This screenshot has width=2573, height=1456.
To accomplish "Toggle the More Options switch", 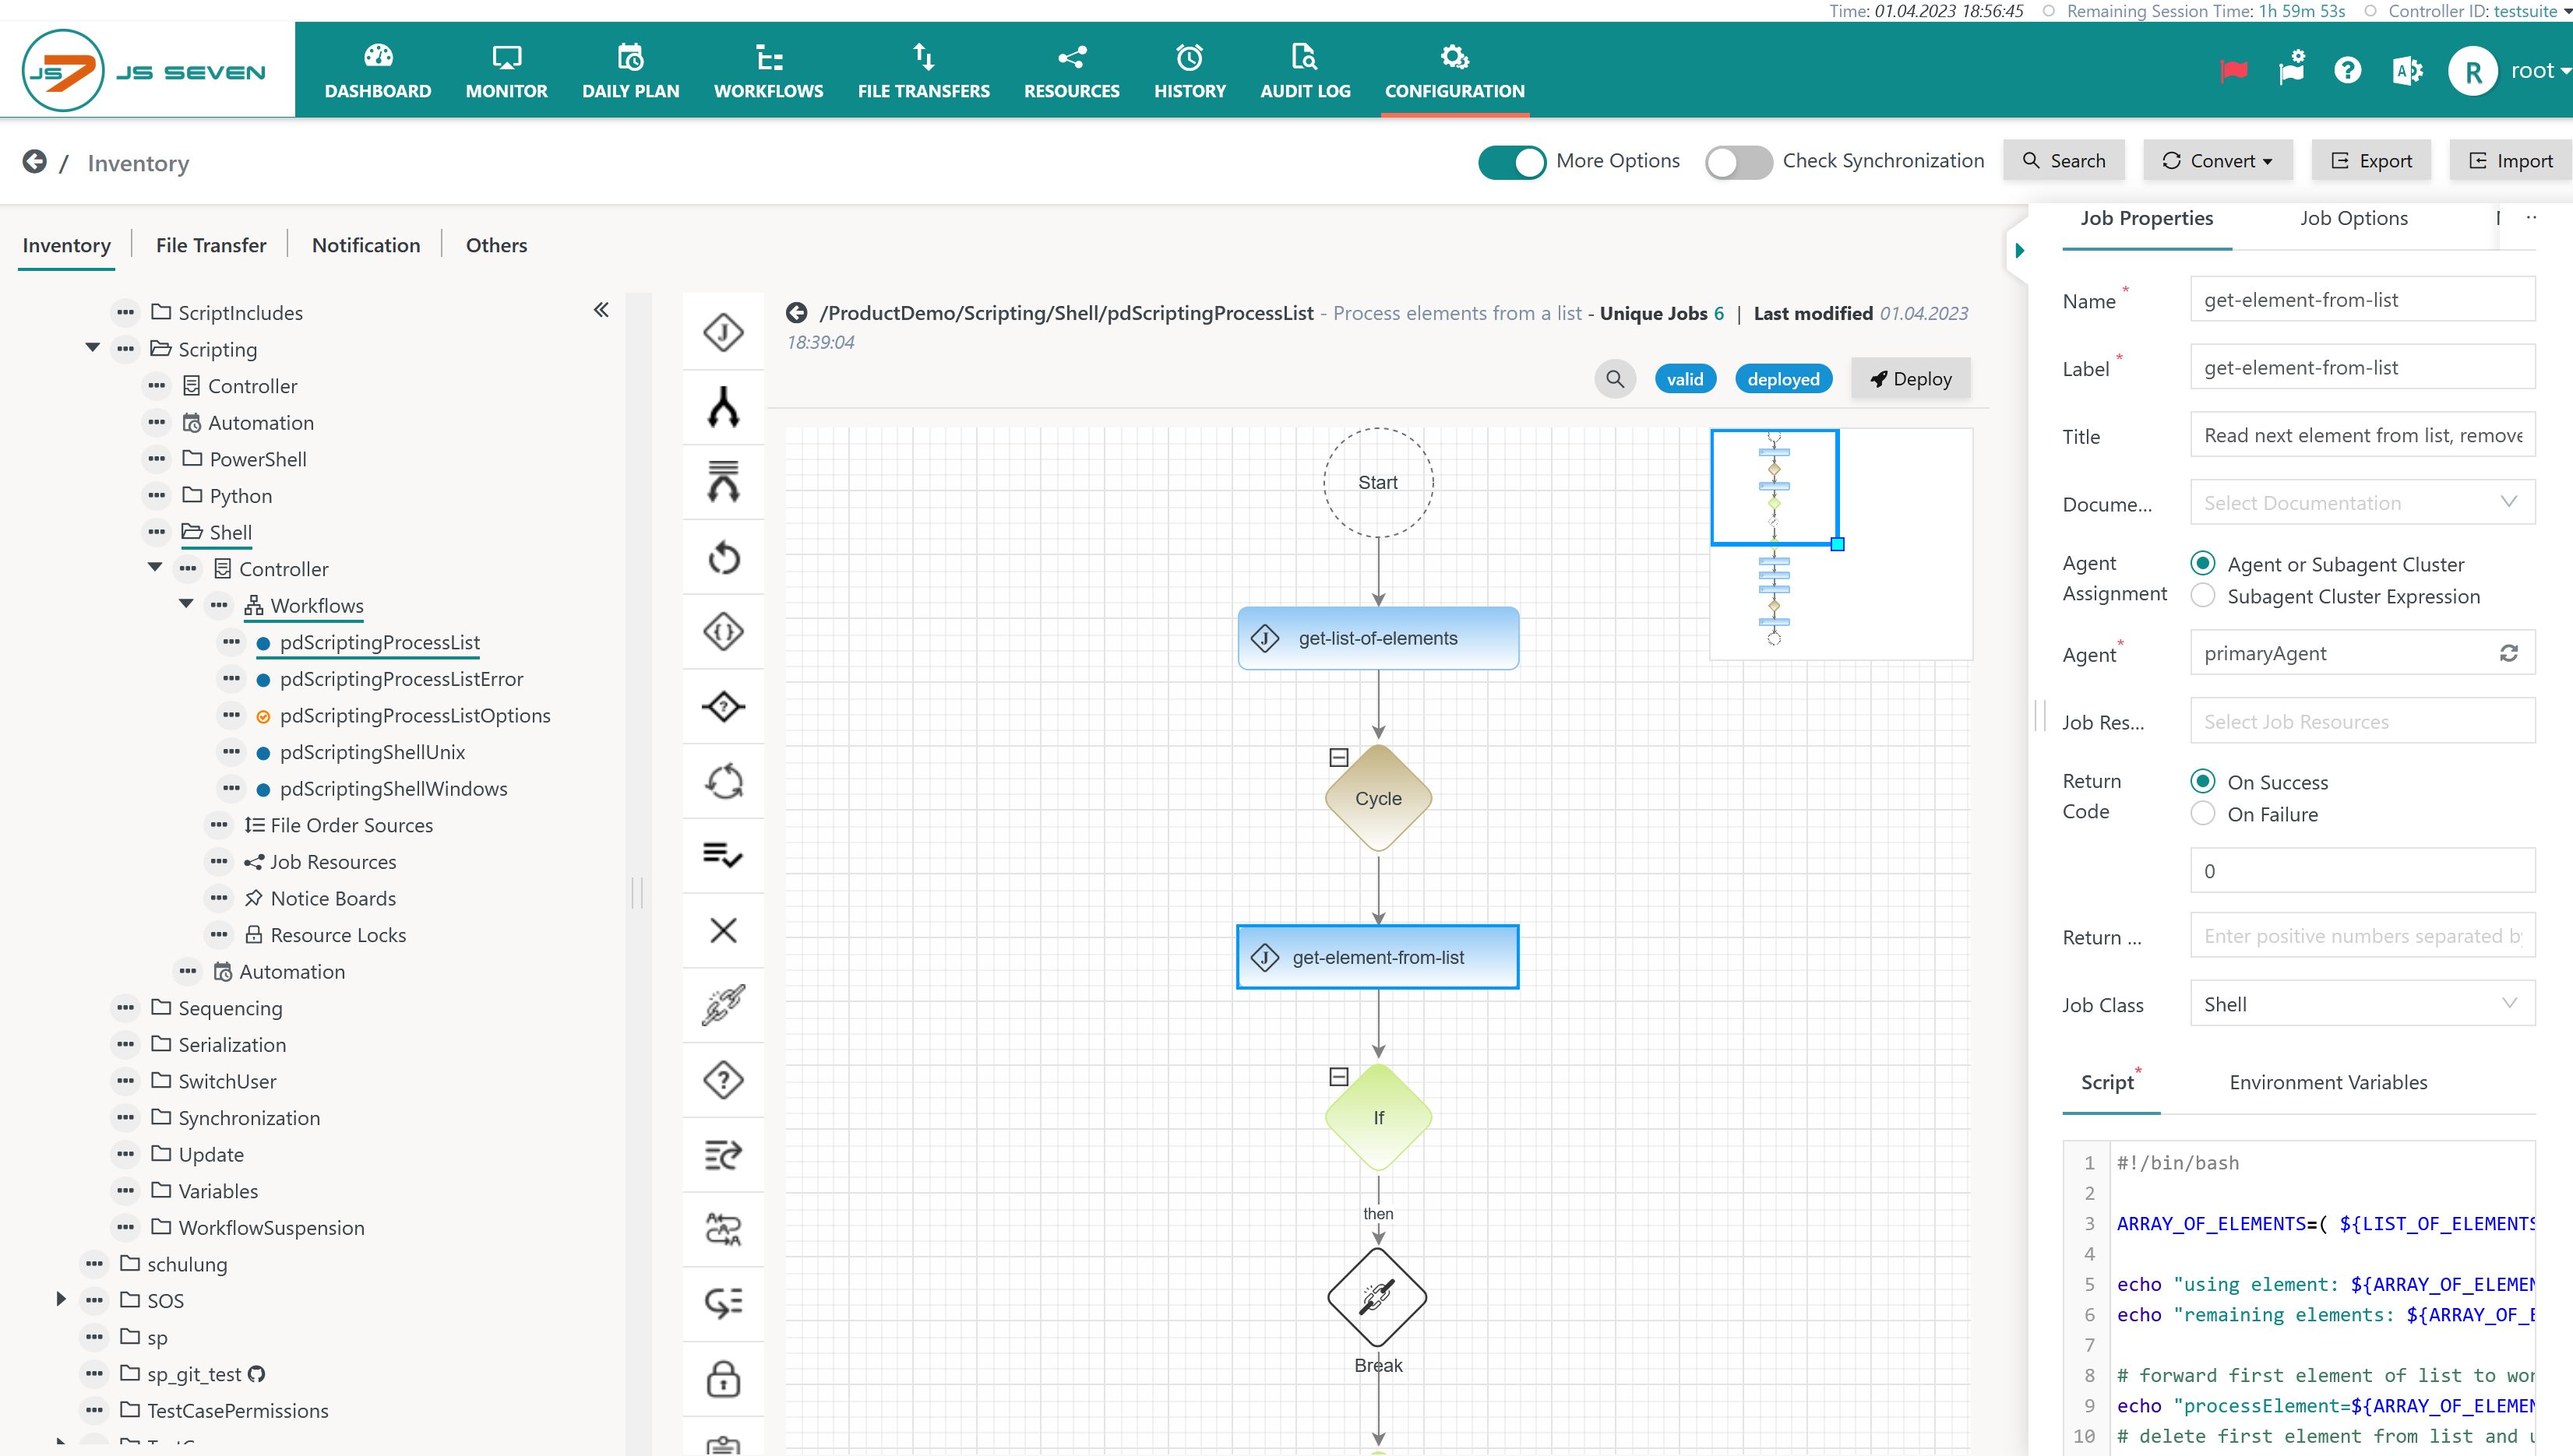I will (1511, 161).
